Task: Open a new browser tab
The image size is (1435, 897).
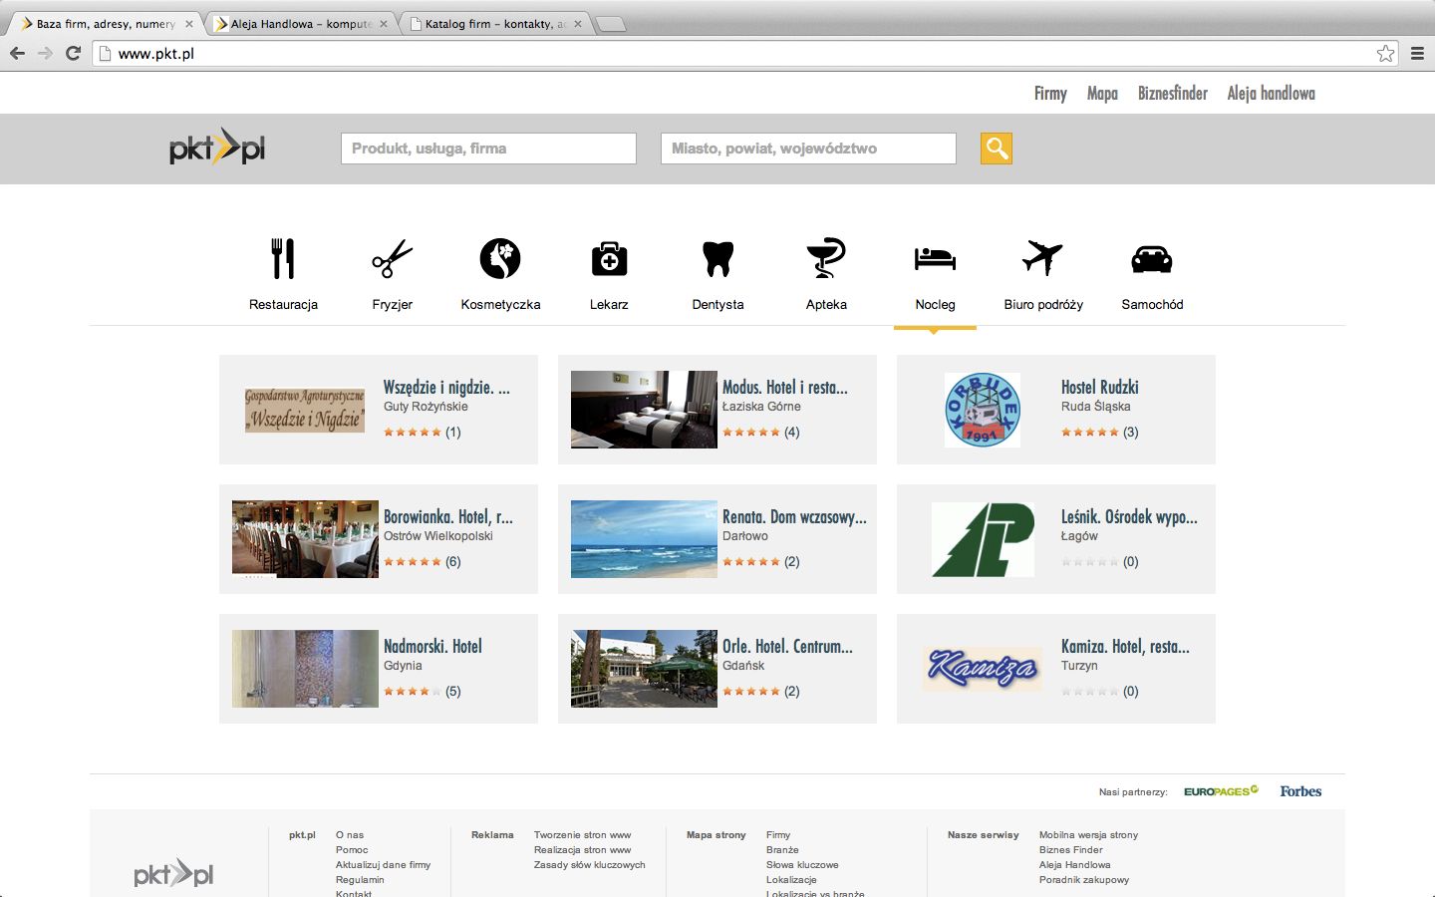Action: tap(610, 24)
